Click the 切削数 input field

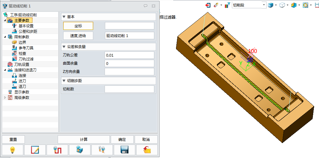(129, 89)
